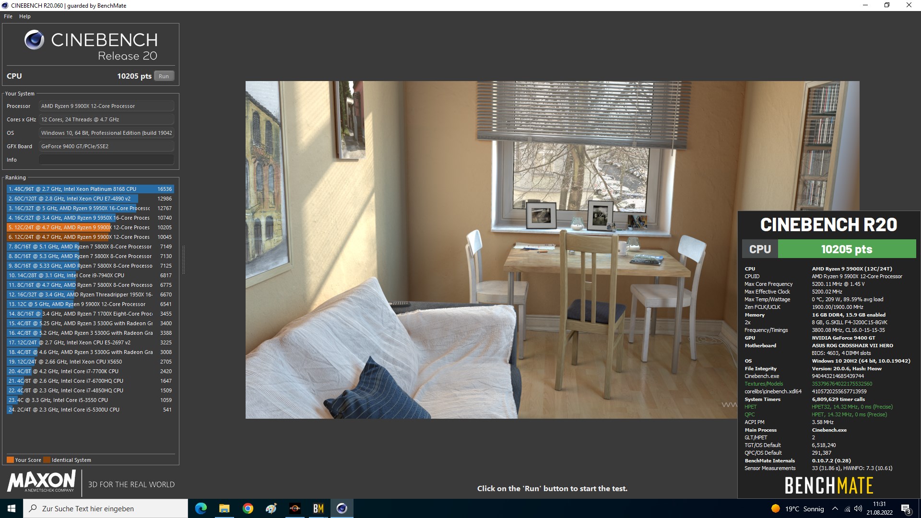Select ranking row AMD Ryzen Threadripper 1950X

[90, 294]
